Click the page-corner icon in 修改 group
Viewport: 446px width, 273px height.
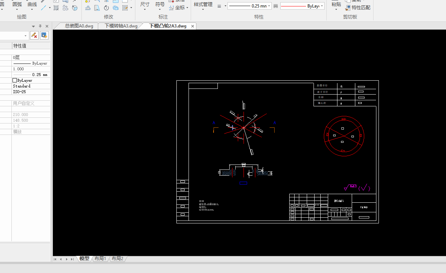97,7
